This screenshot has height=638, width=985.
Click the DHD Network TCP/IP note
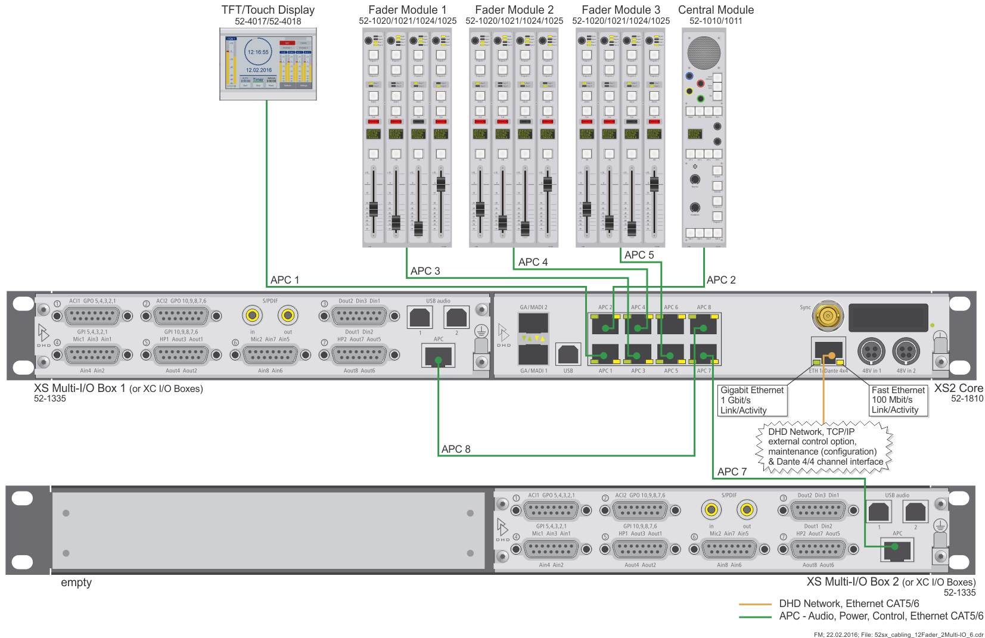point(825,447)
